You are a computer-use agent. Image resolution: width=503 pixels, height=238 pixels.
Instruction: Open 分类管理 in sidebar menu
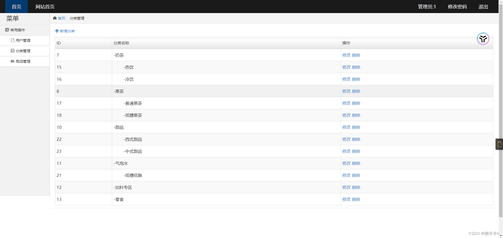[x=25, y=51]
